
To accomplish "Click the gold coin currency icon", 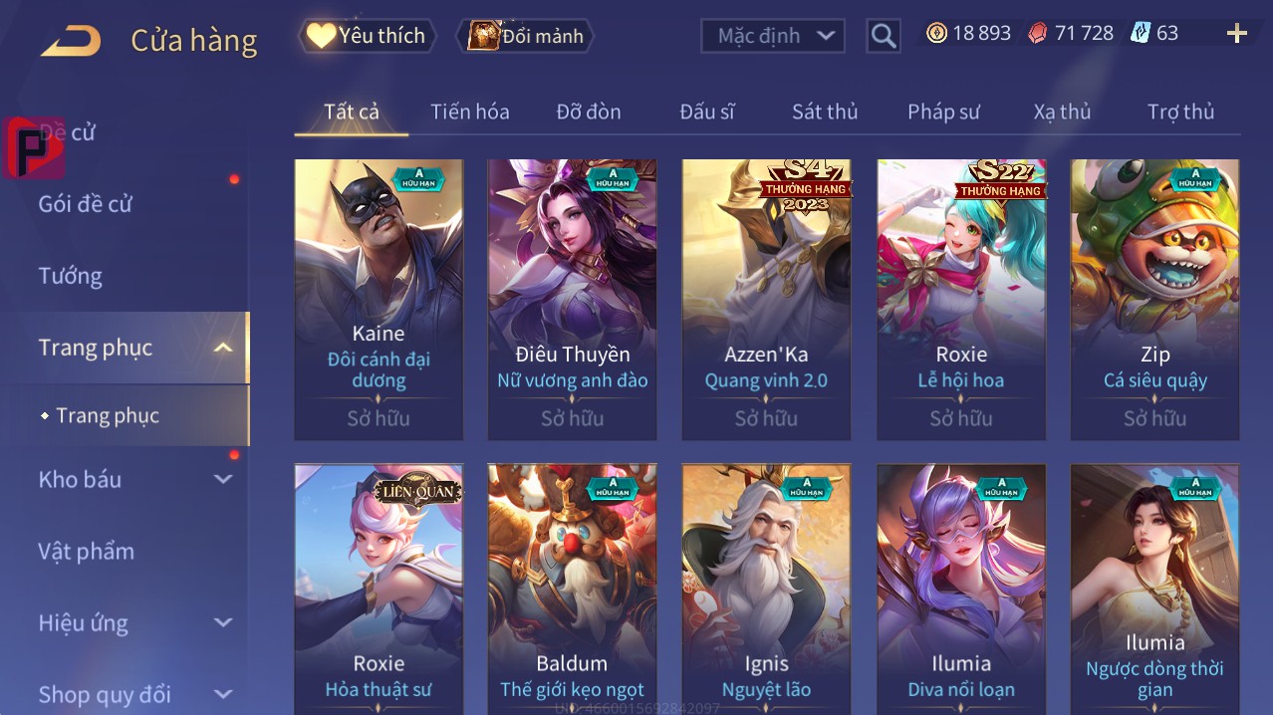I will click(936, 34).
